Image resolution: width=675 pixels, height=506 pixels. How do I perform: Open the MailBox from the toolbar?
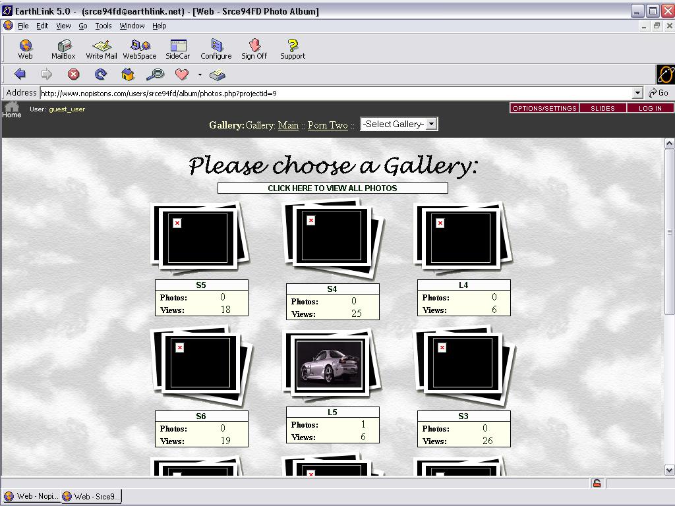coord(63,49)
